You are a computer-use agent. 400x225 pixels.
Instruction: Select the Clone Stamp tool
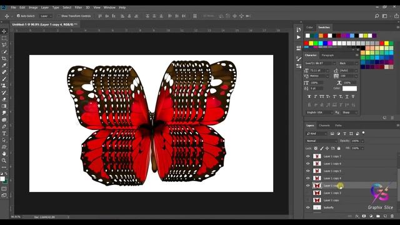(4, 86)
